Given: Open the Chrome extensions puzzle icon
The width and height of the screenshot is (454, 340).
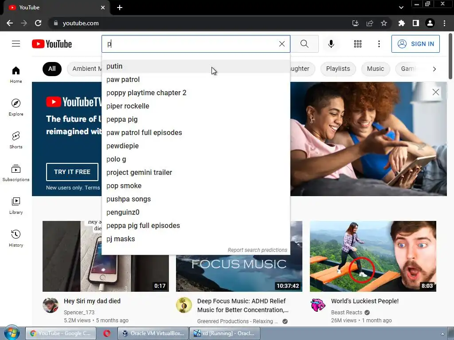Looking at the screenshot, I should tap(401, 23).
